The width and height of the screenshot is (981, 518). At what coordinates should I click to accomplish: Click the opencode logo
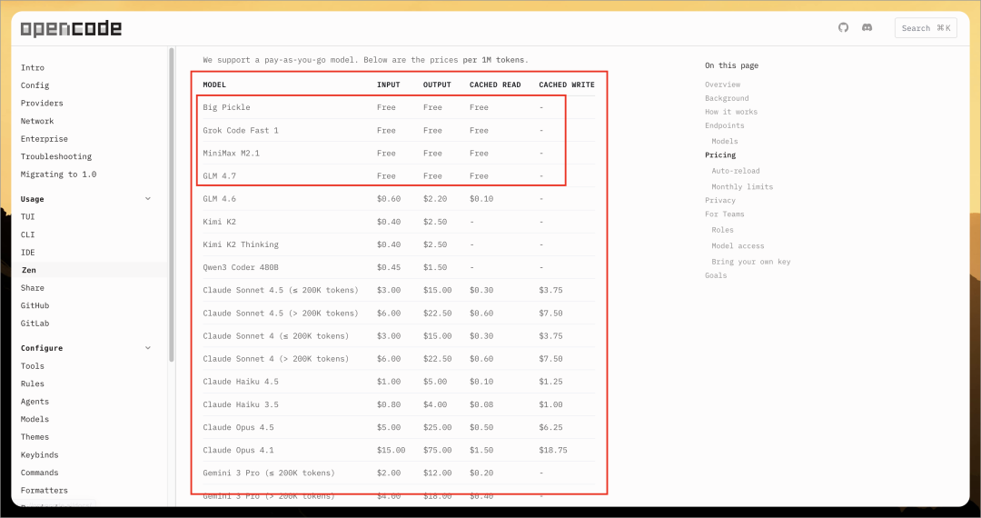(71, 28)
